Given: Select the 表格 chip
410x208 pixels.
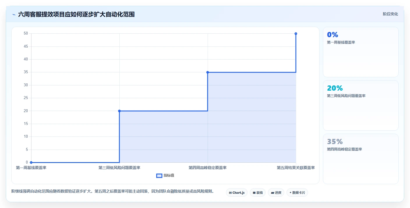Looking at the screenshot, I should pos(258,193).
